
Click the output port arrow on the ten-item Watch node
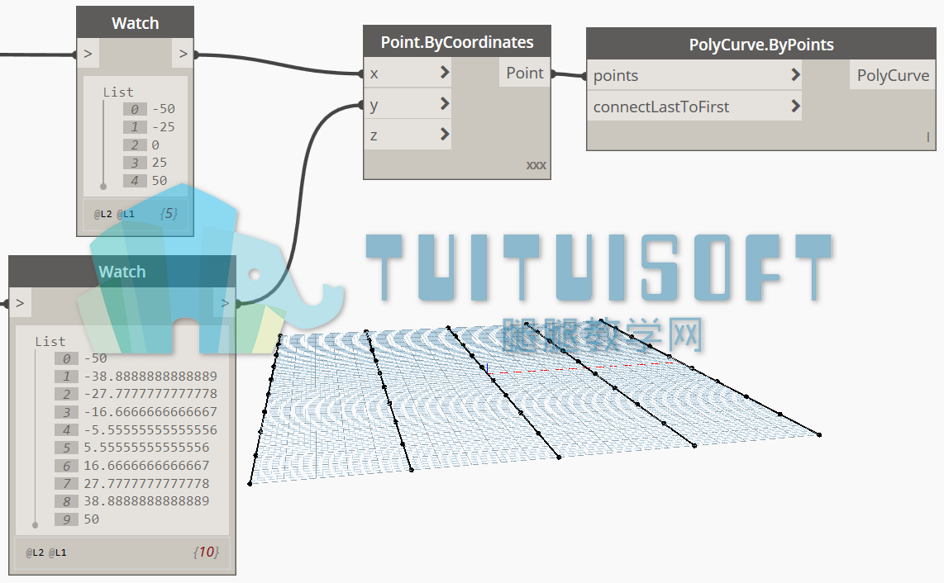pyautogui.click(x=225, y=302)
